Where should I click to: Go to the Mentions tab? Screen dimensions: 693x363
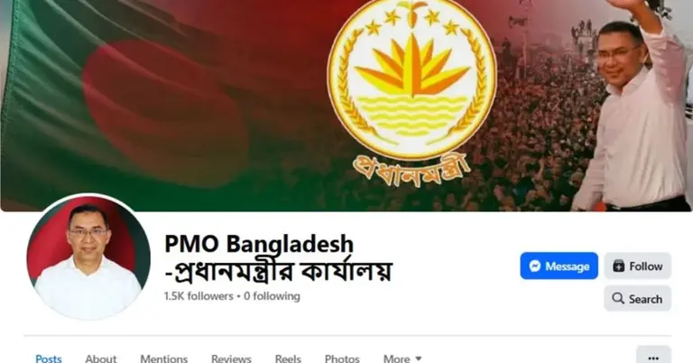(x=164, y=358)
